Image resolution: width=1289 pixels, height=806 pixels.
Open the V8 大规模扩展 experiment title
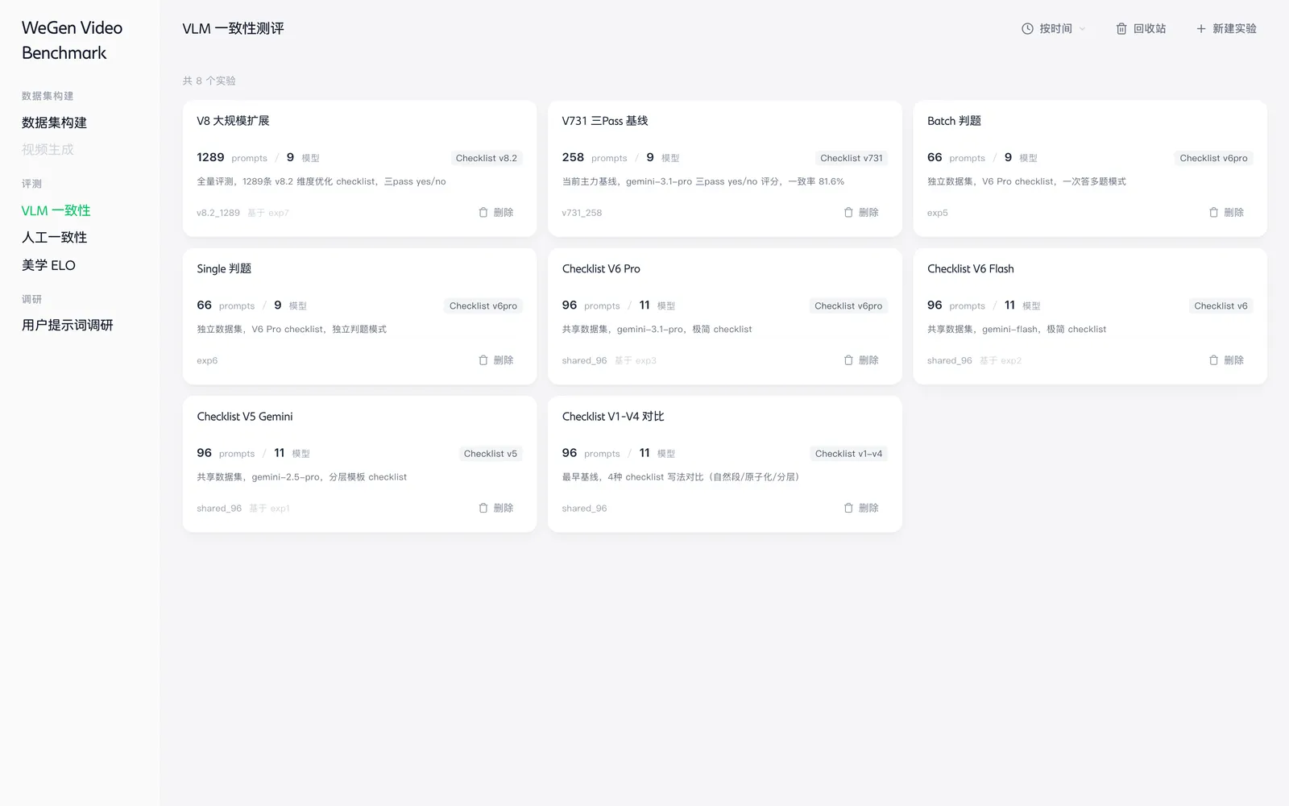coord(233,121)
